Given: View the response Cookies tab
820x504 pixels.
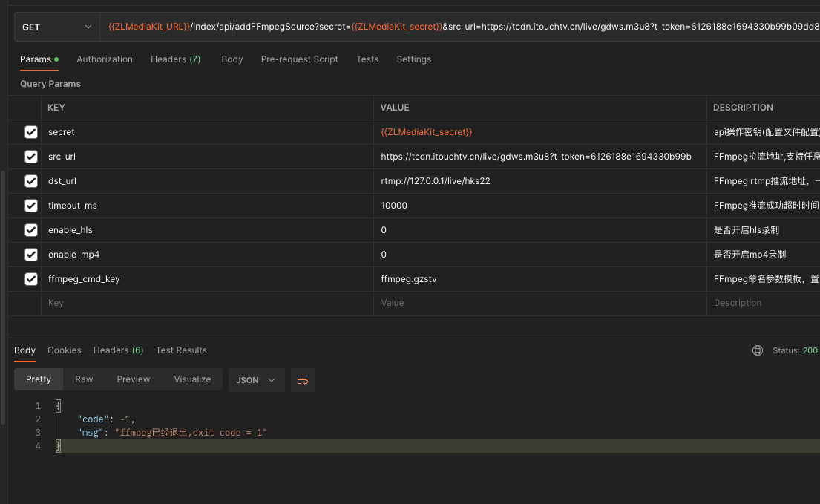Looking at the screenshot, I should tap(64, 350).
